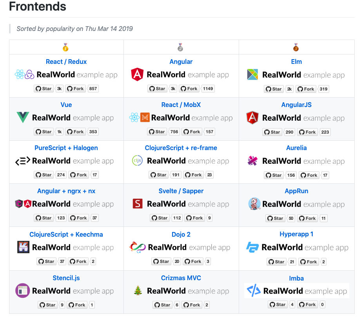Open the Vue project link
The width and height of the screenshot is (361, 317).
[x=66, y=105]
